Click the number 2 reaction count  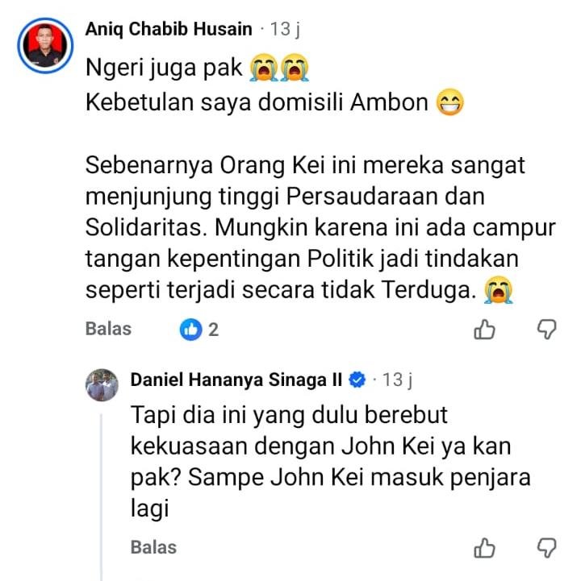[x=213, y=330]
